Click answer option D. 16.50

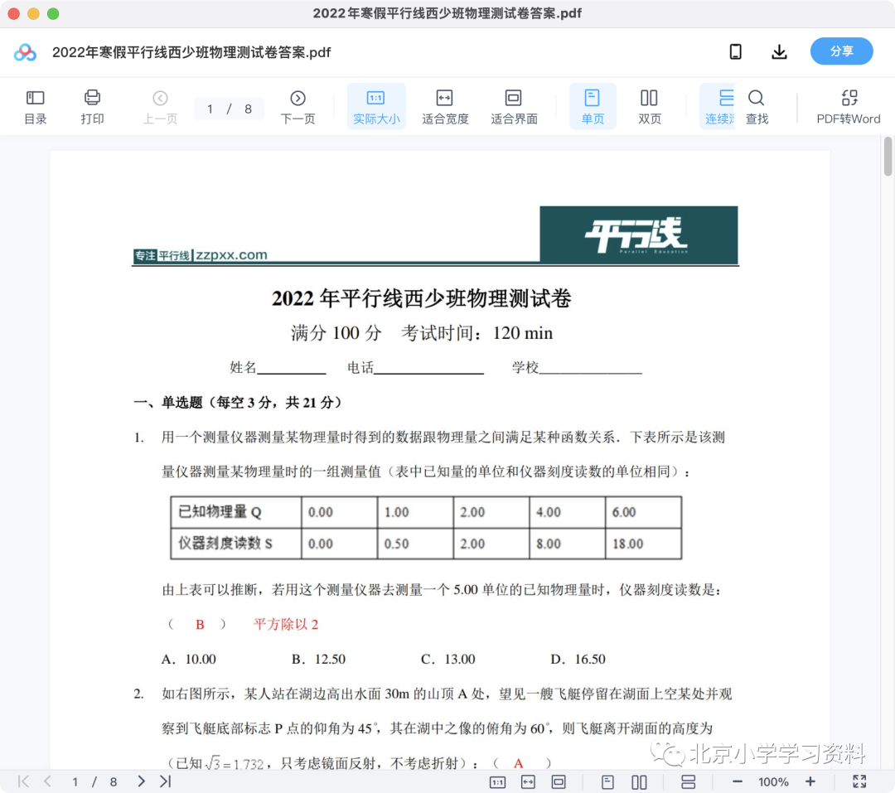pos(578,659)
